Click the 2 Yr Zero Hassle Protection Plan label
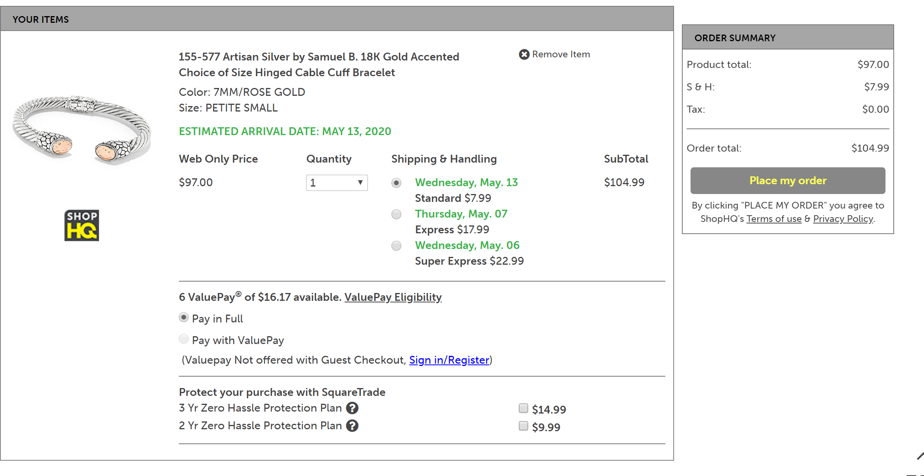924x476 pixels. (260, 426)
